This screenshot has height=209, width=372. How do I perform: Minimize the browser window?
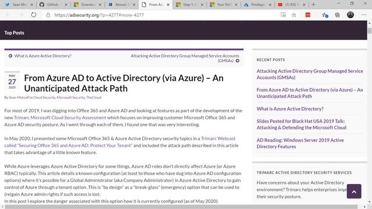338,3
